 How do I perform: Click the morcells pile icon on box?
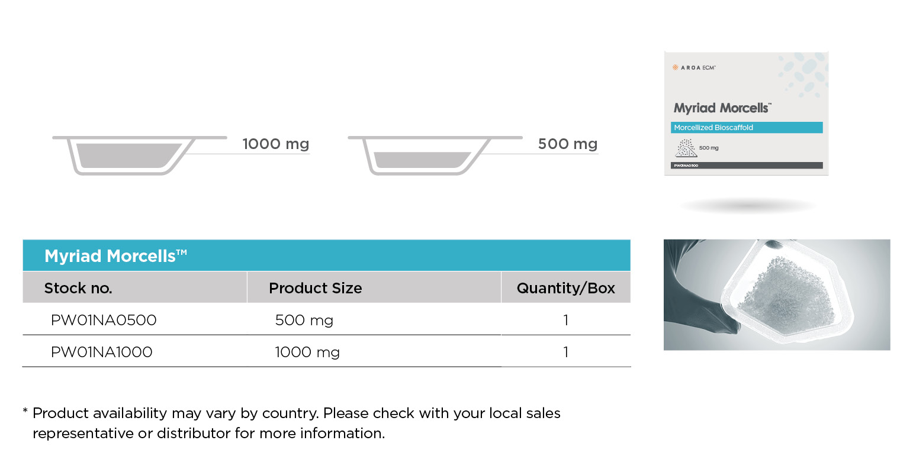pos(686,148)
